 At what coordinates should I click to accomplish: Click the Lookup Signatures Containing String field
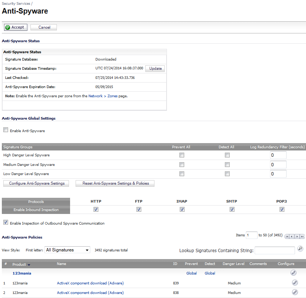pyautogui.click(x=274, y=250)
